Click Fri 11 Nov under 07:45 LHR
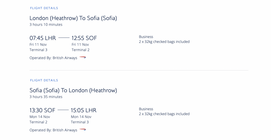 [38, 45]
